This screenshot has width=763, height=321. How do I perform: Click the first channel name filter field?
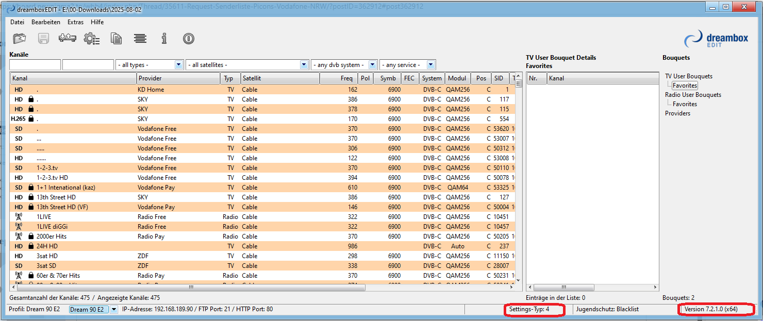[x=35, y=65]
